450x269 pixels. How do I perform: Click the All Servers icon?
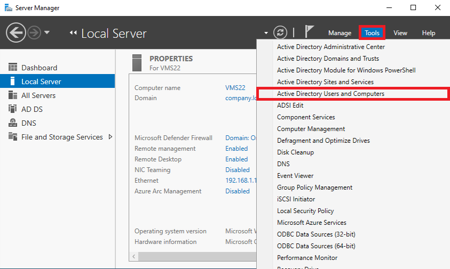(x=13, y=95)
